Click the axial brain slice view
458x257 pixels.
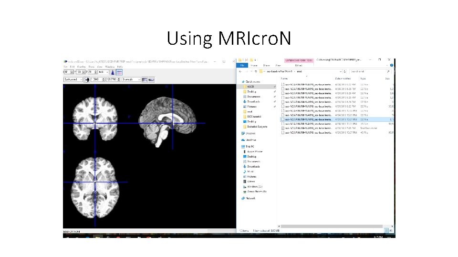pyautogui.click(x=95, y=188)
